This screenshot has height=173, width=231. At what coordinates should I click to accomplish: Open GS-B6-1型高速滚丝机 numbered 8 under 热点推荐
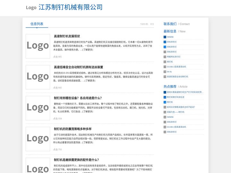[x=176, y=127]
